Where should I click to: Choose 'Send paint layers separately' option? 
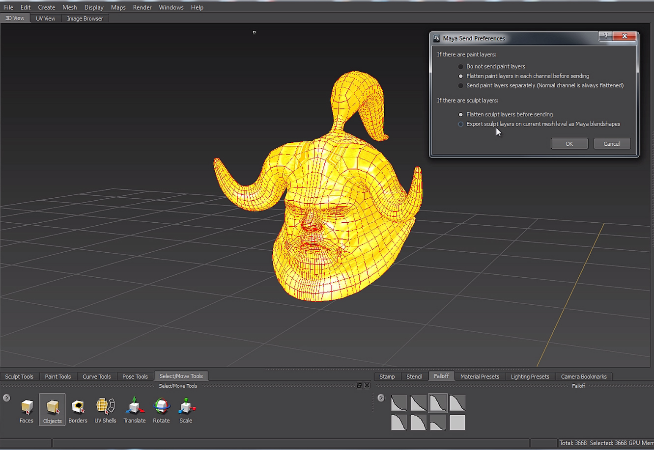click(x=460, y=85)
